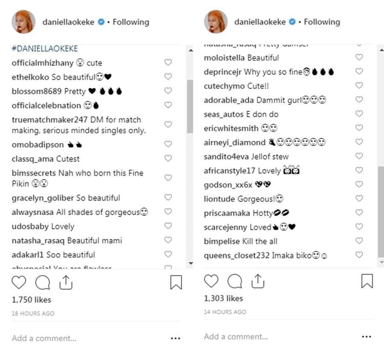Heart the comment by classq_ama
Screen dimensions: 384x349
click(x=168, y=158)
